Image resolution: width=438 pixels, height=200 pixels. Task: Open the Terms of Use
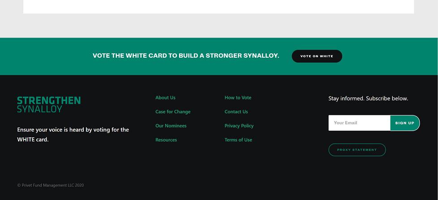[238, 140]
